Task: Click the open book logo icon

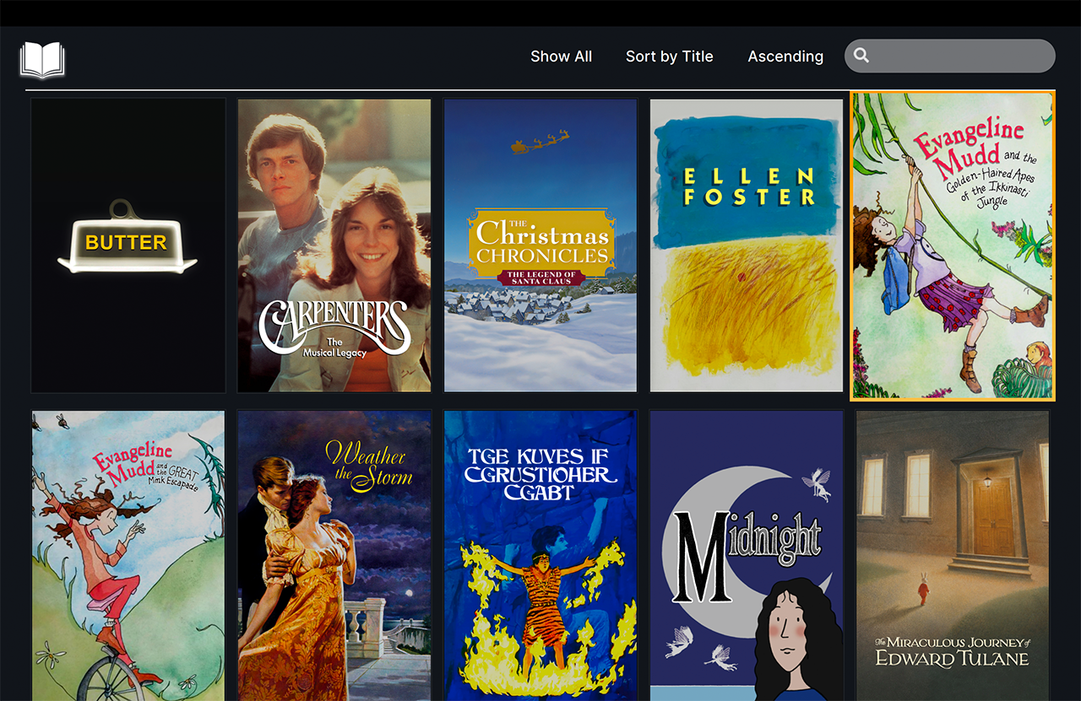Action: point(42,60)
